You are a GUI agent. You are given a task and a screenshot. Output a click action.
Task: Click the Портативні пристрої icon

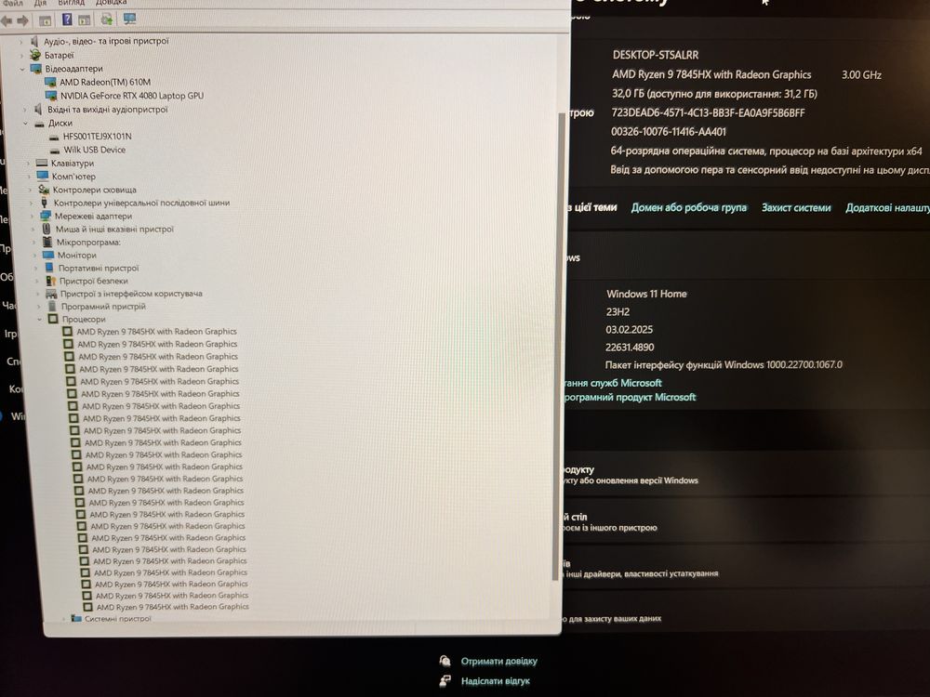click(50, 268)
